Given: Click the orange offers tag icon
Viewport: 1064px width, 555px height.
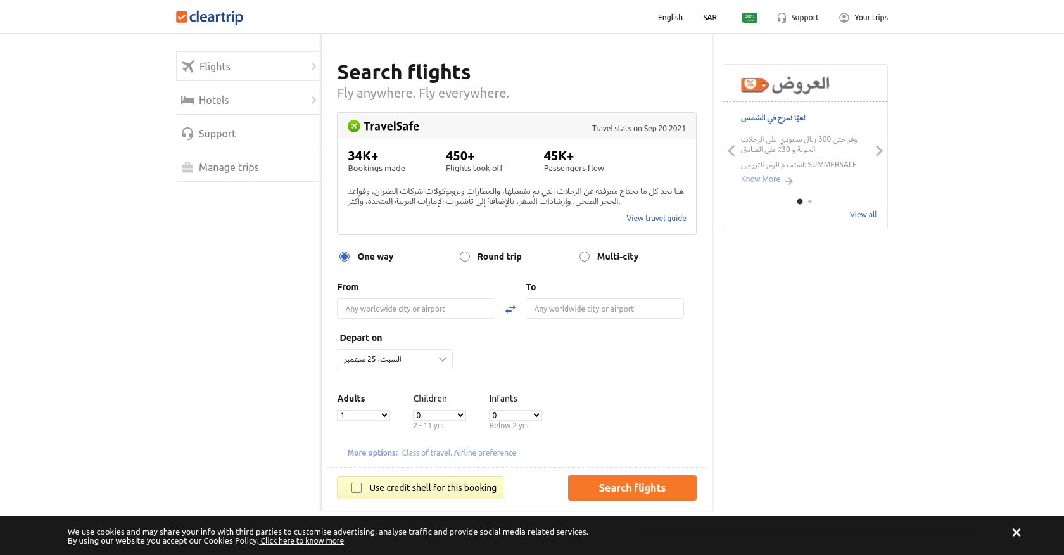Looking at the screenshot, I should pos(755,84).
